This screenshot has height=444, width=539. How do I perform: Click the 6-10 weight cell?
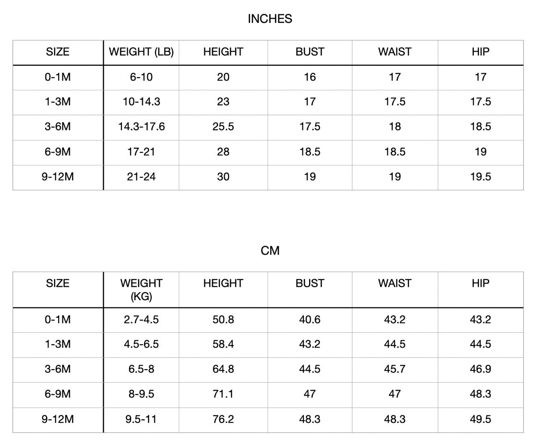141,77
